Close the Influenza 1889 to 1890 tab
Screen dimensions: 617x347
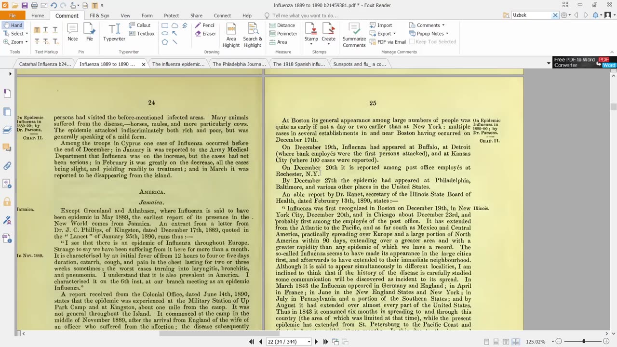(143, 64)
